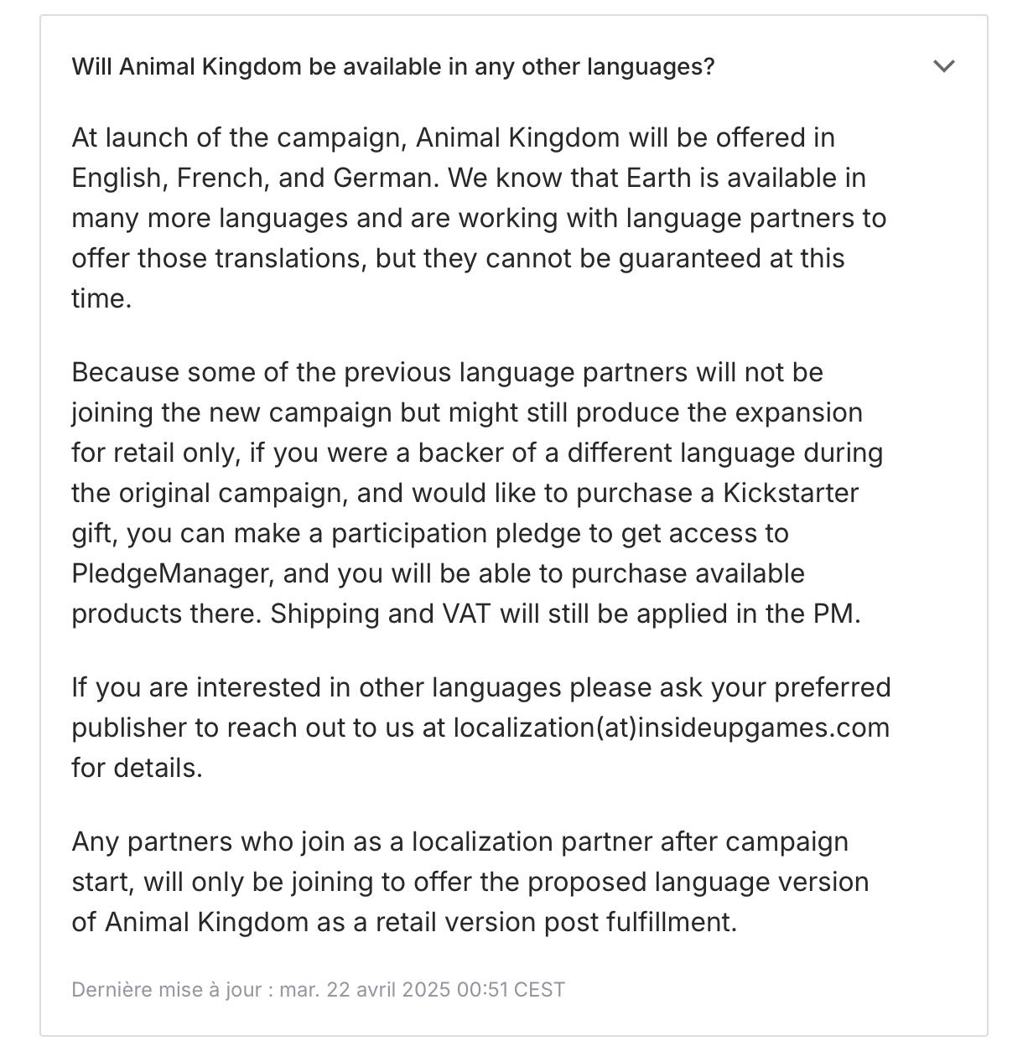1028x1041 pixels.
Task: Click the word PledgeManager in the second paragraph
Action: click(x=170, y=573)
